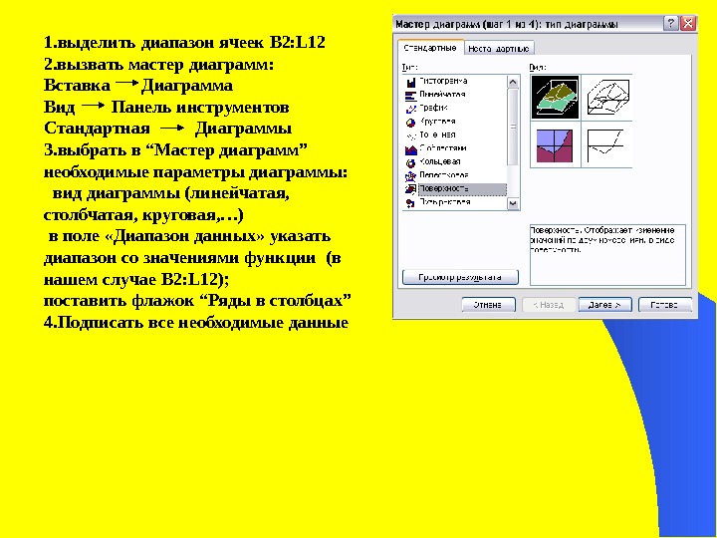Select the Линейчатая bar chart icon

click(x=410, y=96)
